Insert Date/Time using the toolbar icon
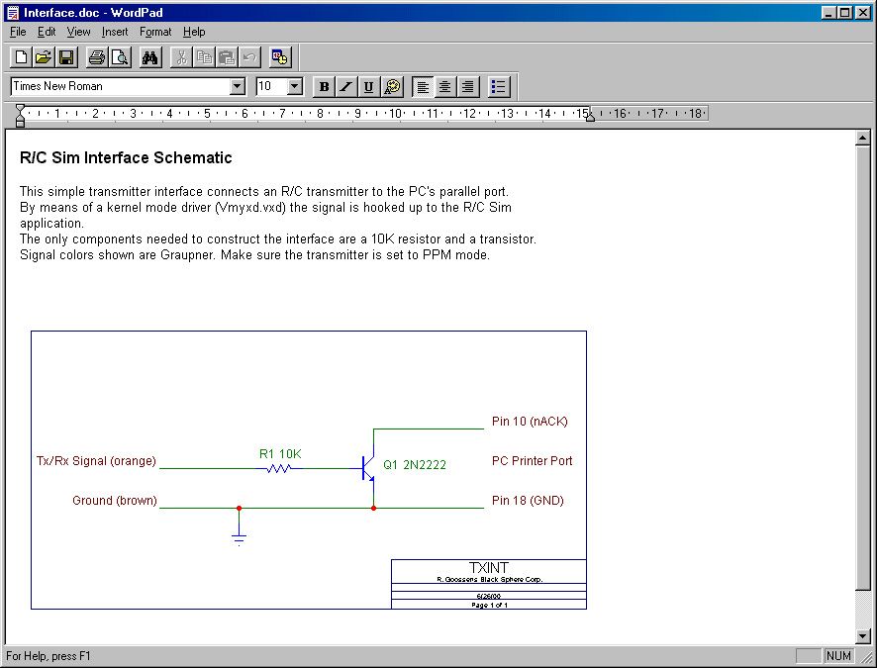The height and width of the screenshot is (668, 877). pos(280,57)
